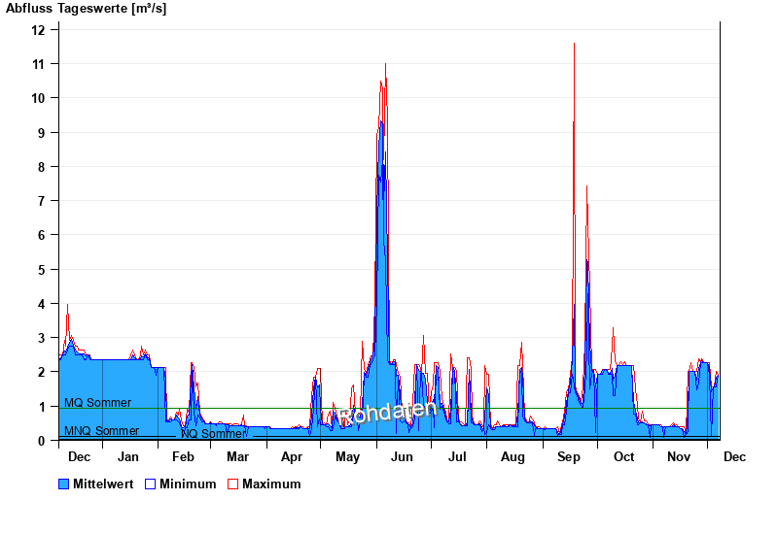Click the September maximum peak tip
Viewport: 778px width, 534px height.
574,44
